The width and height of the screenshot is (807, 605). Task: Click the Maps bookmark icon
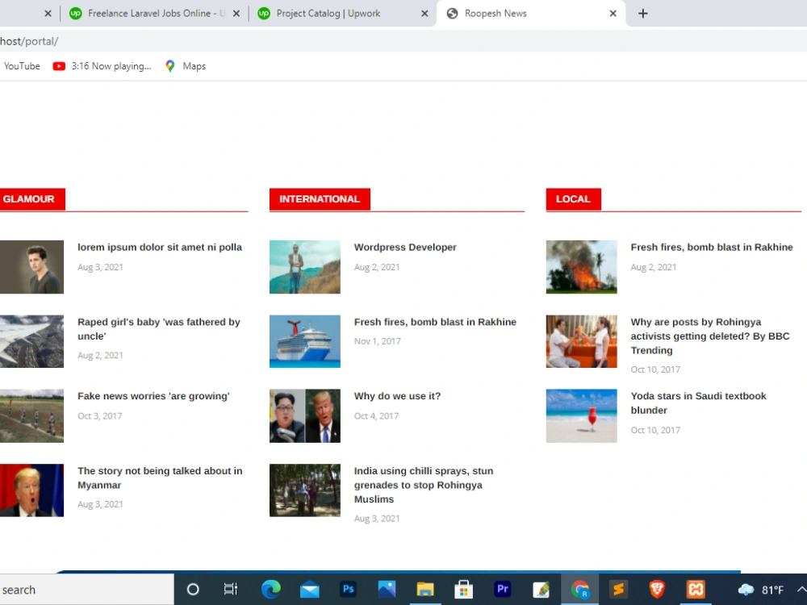pyautogui.click(x=169, y=66)
